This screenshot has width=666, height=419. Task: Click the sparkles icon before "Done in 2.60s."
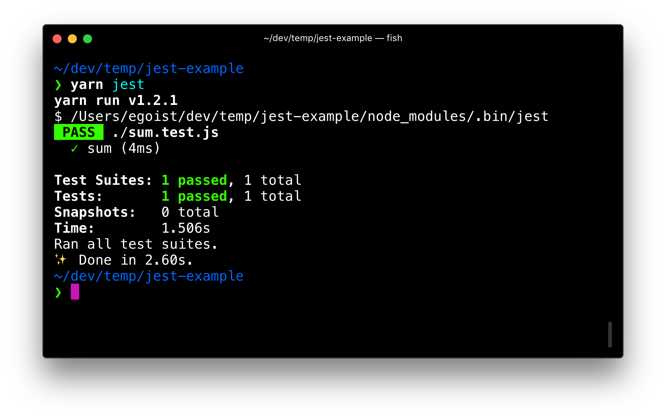point(61,260)
